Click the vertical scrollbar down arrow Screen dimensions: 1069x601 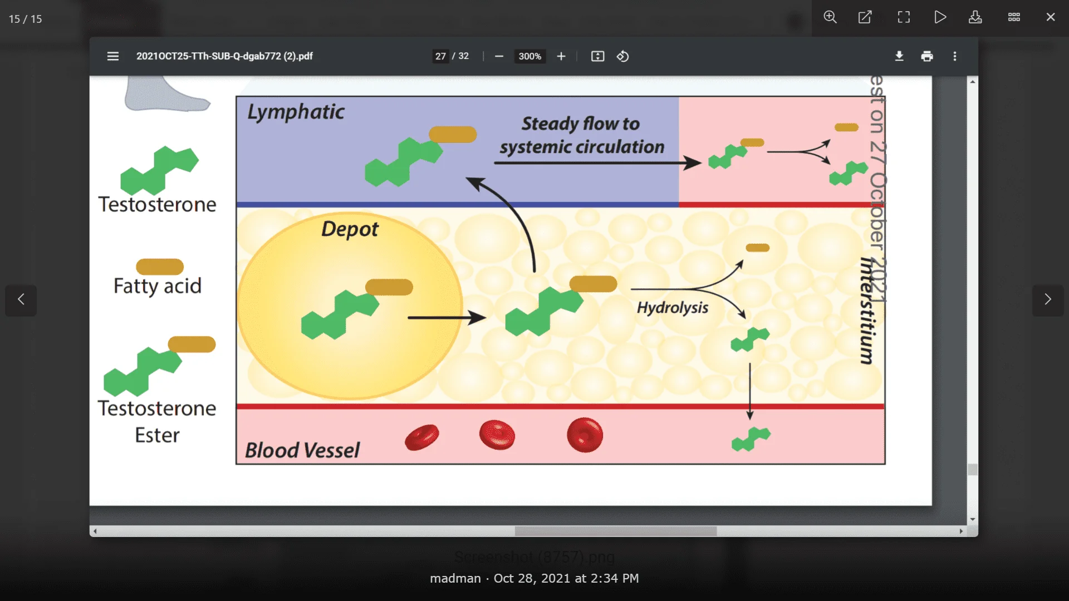(973, 519)
